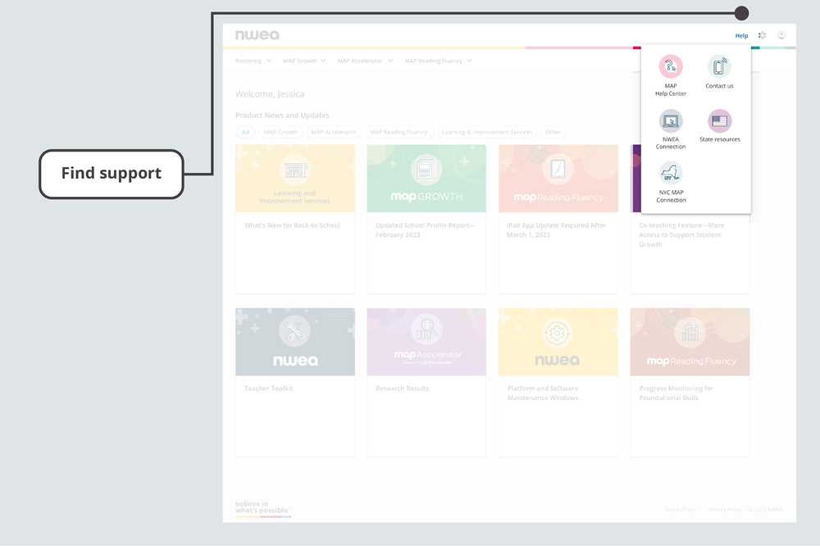Click the State resources flag icon
Image resolution: width=820 pixels, height=546 pixels.
719,121
